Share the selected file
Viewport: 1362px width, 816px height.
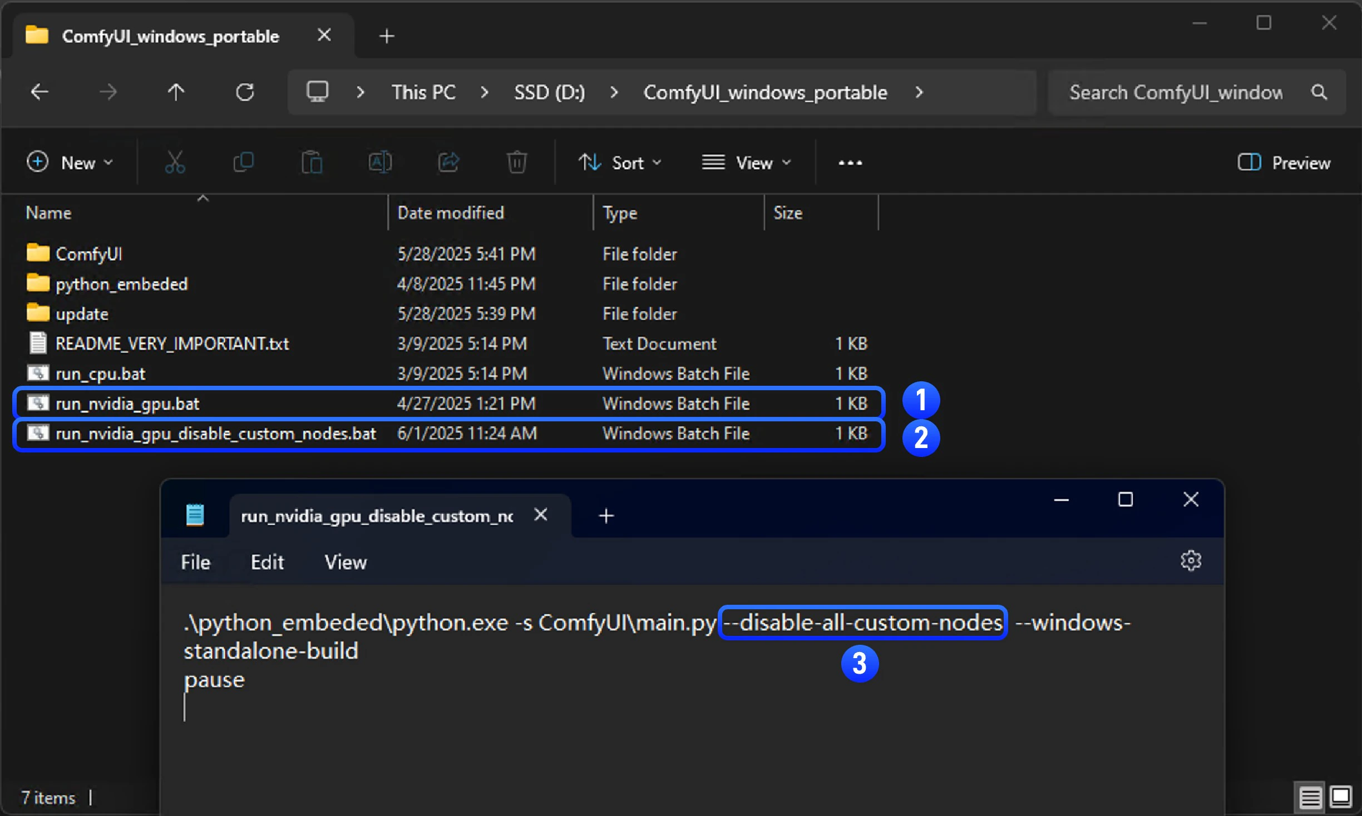448,162
